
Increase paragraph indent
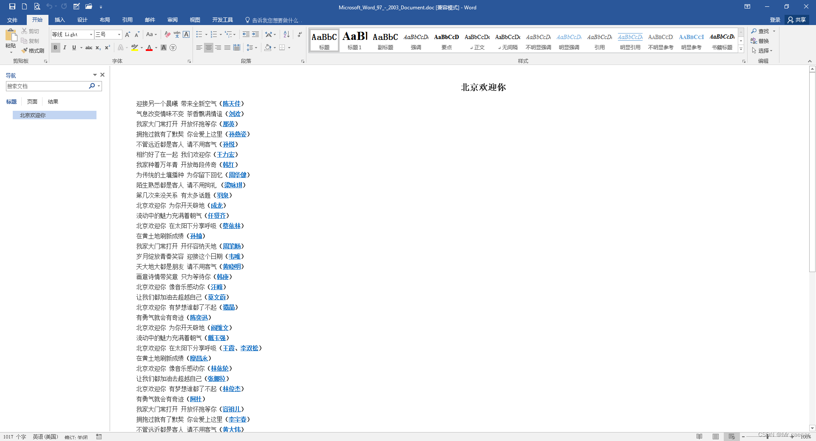(255, 34)
